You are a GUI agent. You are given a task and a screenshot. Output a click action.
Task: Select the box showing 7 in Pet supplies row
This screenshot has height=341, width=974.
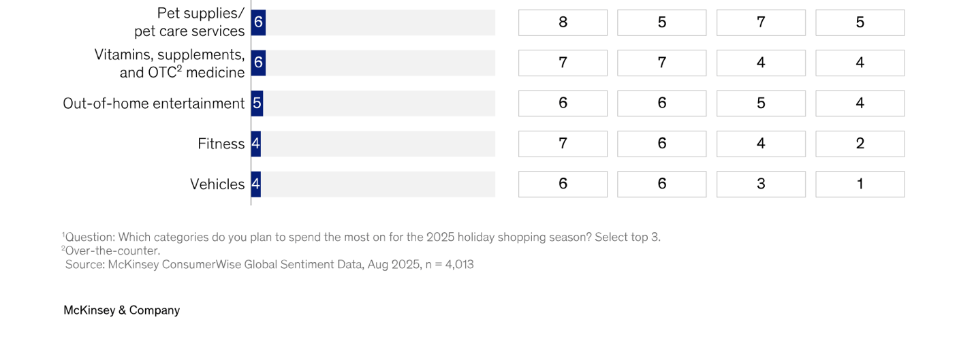tap(761, 22)
